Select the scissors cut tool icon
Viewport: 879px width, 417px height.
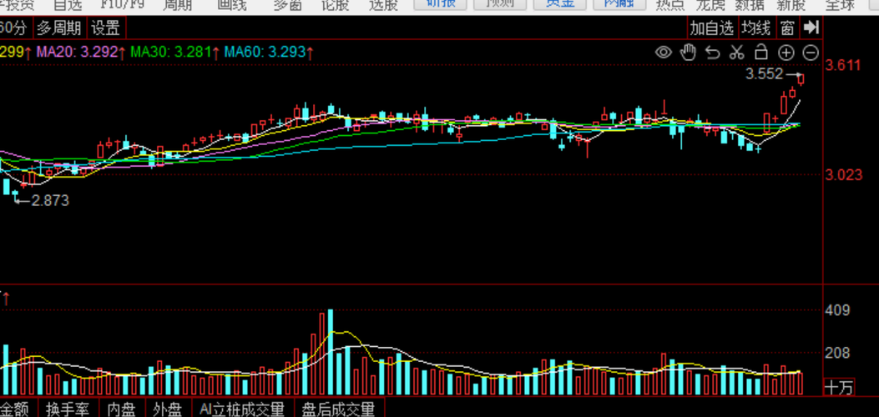click(736, 53)
